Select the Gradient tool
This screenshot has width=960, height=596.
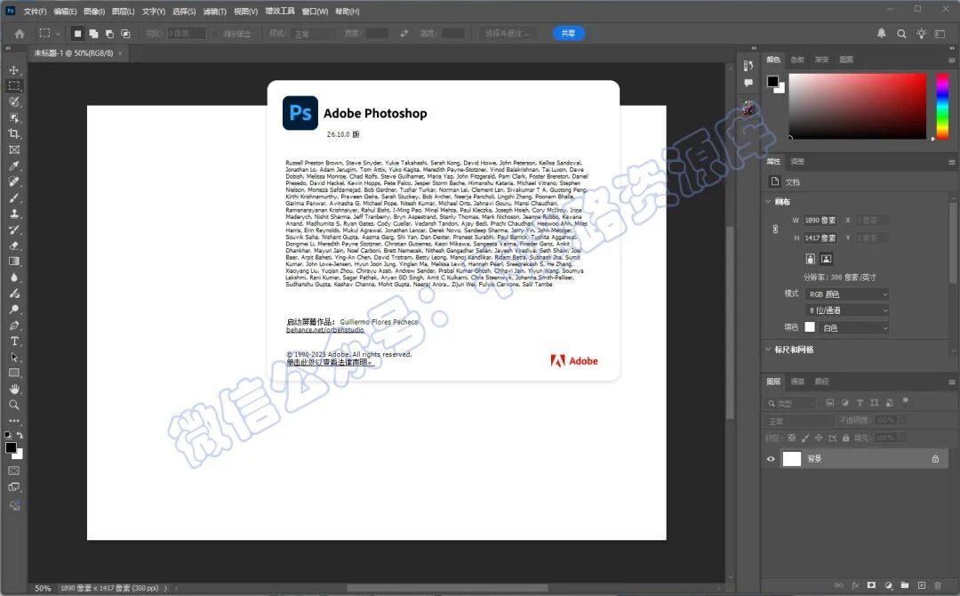[x=14, y=261]
